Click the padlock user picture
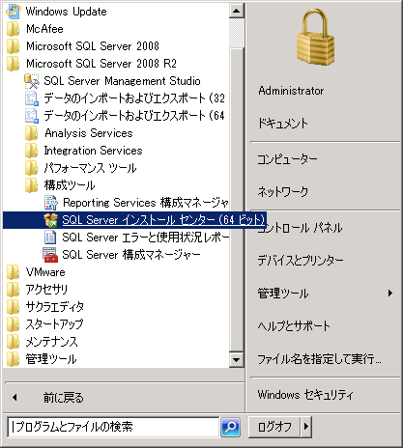403x448 pixels. pos(315,37)
